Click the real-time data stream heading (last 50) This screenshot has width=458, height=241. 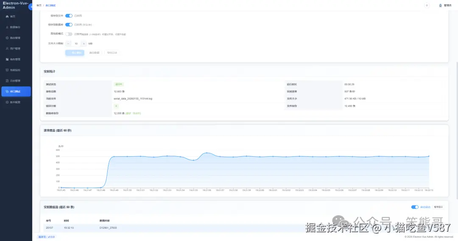pyautogui.click(x=59, y=207)
